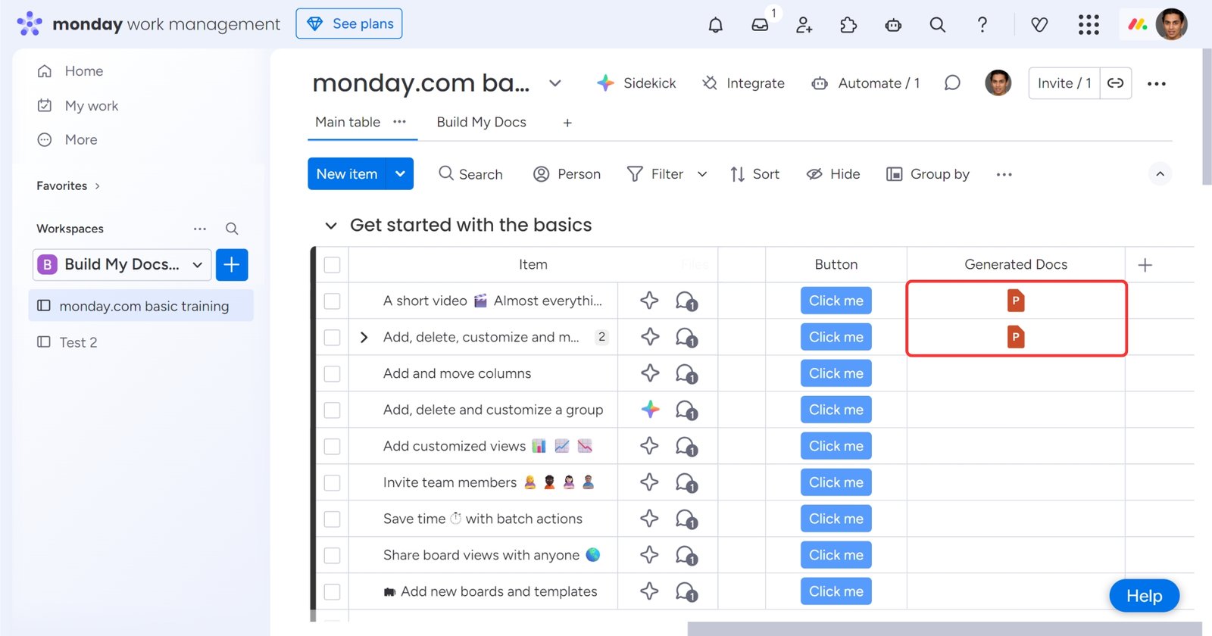The image size is (1212, 636).
Task: Open the inbox tray icon
Action: (x=760, y=25)
